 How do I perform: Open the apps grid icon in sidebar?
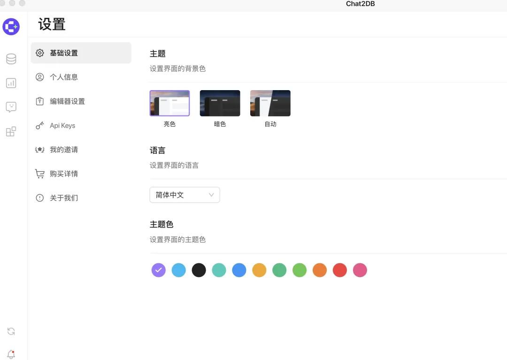tap(11, 131)
